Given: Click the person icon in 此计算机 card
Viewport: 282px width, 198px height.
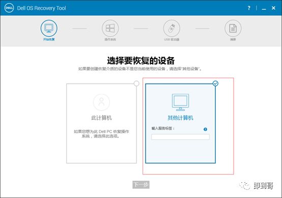Looking at the screenshot, I should pos(101,102).
